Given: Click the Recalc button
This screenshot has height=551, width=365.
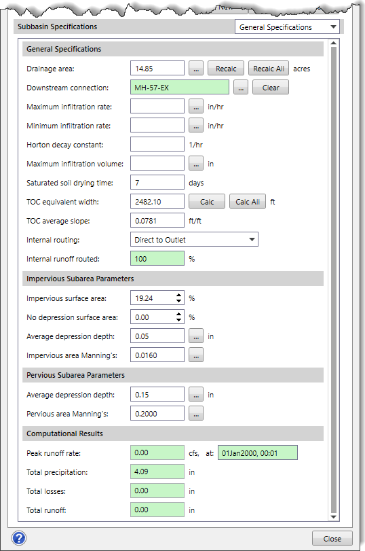Looking at the screenshot, I should (x=226, y=68).
